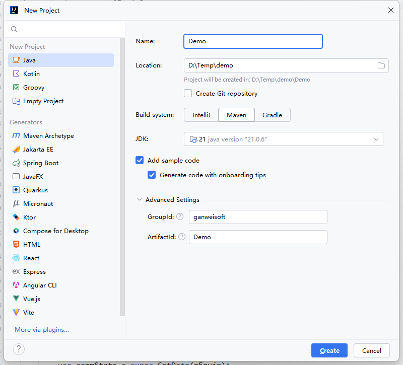403x365 pixels.
Task: Open the More via plugins link
Action: click(42, 330)
